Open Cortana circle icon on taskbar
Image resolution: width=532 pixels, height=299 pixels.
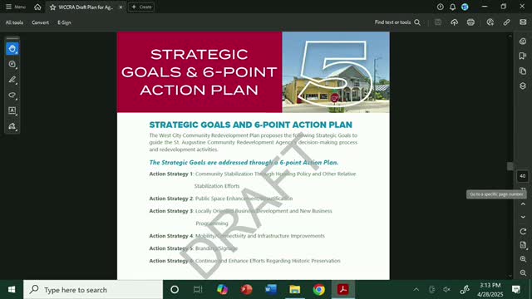(x=175, y=290)
